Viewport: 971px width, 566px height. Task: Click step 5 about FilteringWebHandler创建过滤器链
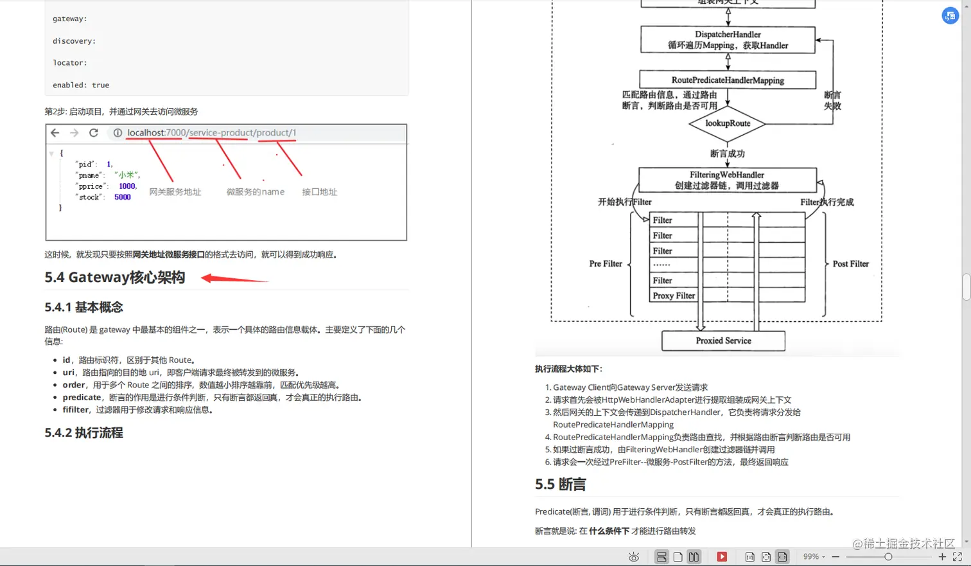[x=663, y=450]
